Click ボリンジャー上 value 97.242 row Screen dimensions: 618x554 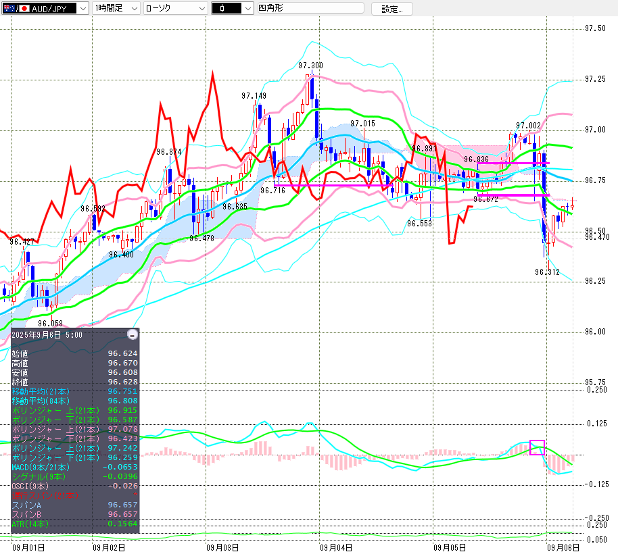[75, 448]
